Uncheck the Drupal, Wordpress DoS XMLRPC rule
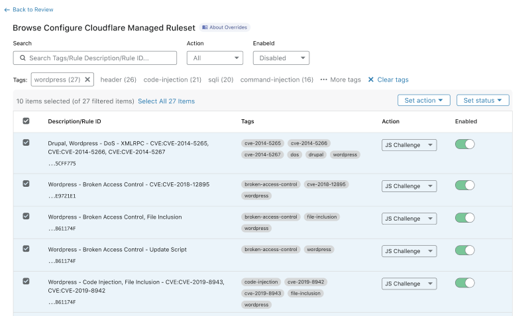This screenshot has height=316, width=526. point(26,142)
